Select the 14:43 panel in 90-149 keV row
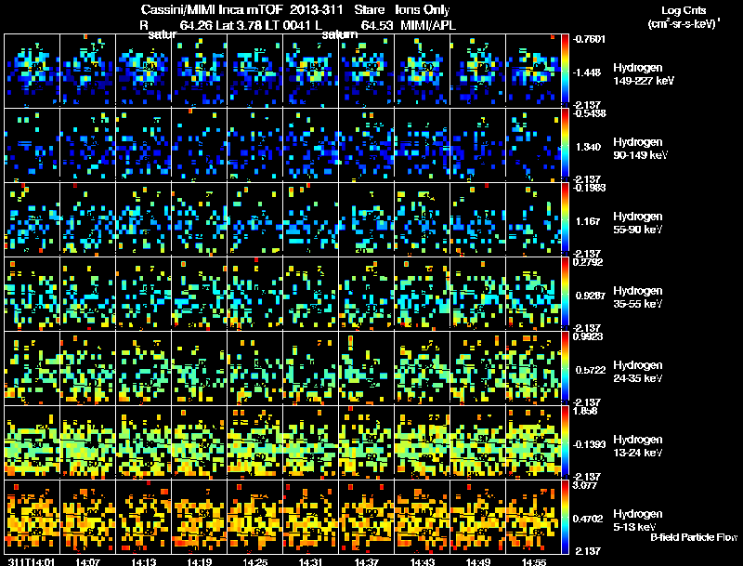 [x=422, y=145]
